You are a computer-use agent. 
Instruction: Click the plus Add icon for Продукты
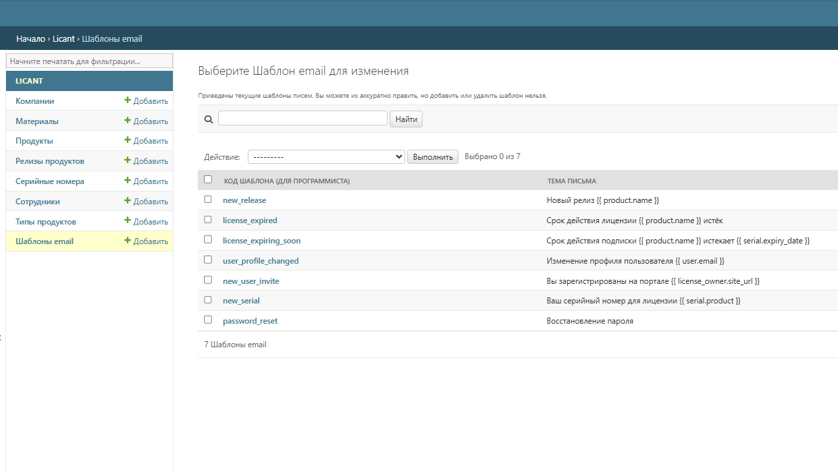tap(128, 140)
